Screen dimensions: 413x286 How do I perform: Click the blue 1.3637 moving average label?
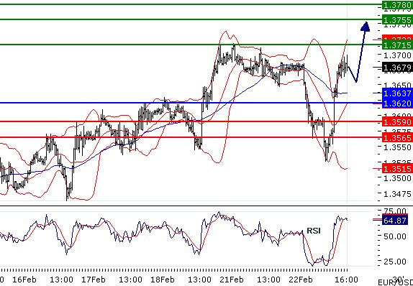(397, 93)
